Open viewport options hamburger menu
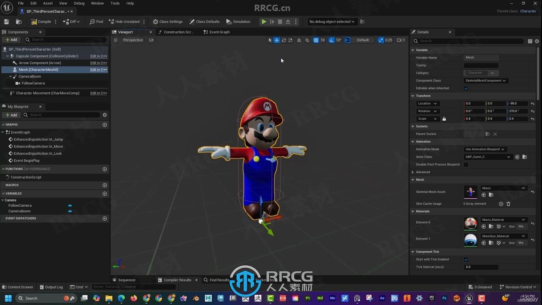 pyautogui.click(x=116, y=40)
